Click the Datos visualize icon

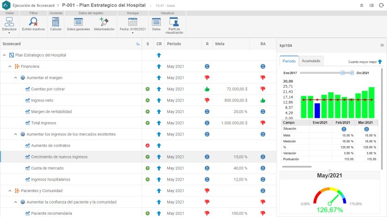coord(156,24)
